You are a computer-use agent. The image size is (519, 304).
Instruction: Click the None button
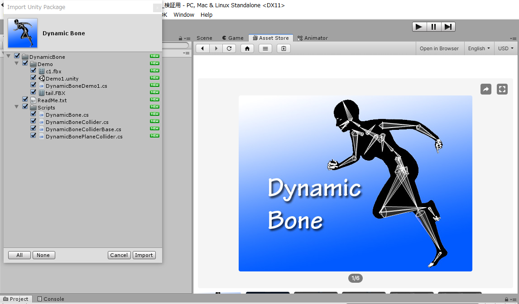pyautogui.click(x=43, y=255)
